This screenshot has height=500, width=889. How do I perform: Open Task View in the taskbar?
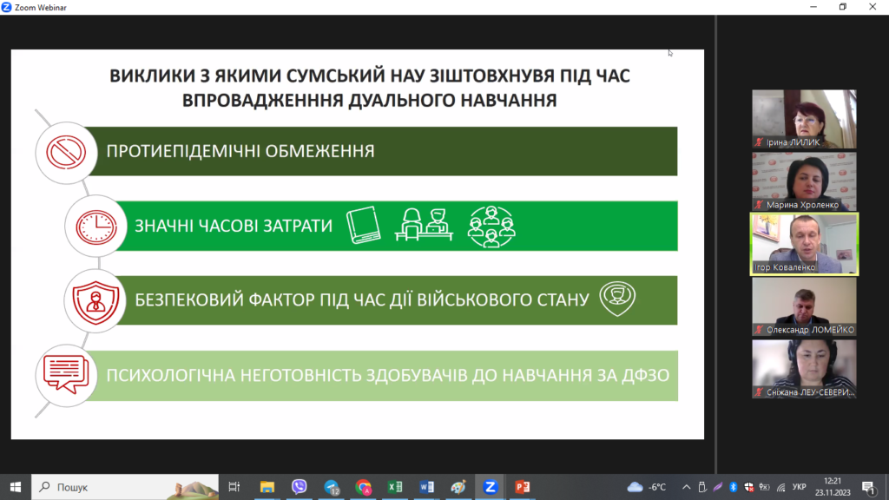click(234, 487)
